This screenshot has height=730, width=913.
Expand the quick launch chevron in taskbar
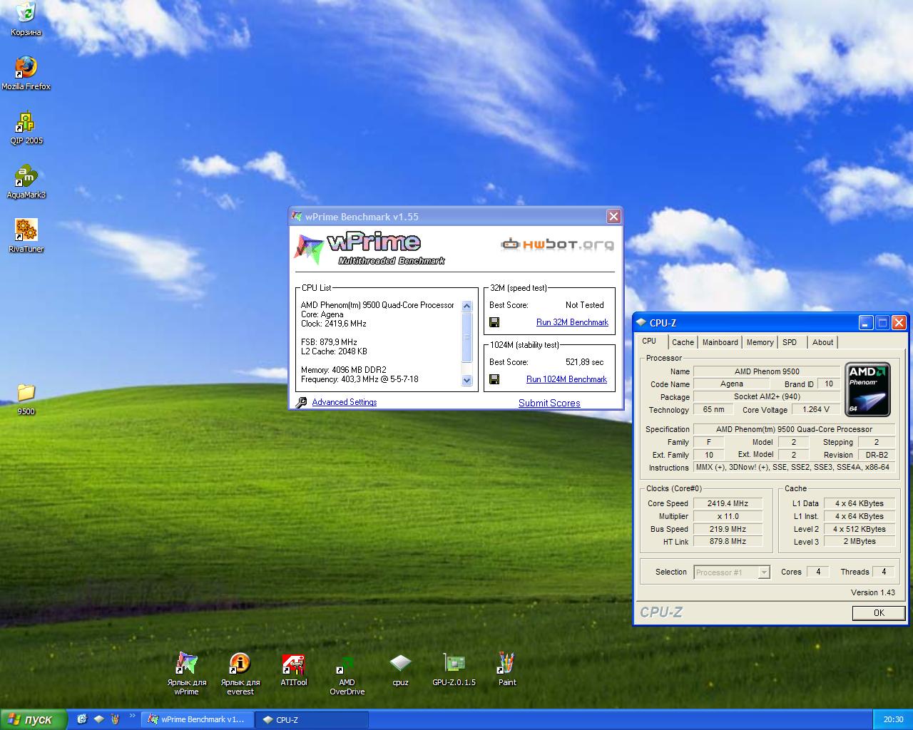[x=132, y=716]
